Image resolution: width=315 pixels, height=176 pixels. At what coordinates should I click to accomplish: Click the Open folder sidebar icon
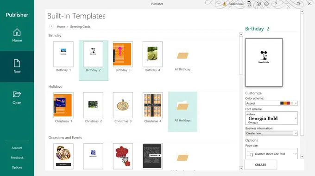click(x=17, y=98)
